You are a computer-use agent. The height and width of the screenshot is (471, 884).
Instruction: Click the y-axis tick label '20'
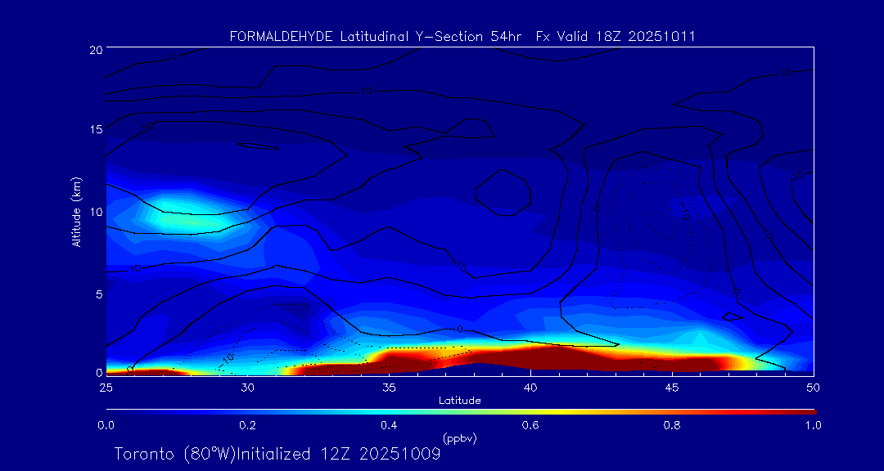(x=95, y=49)
